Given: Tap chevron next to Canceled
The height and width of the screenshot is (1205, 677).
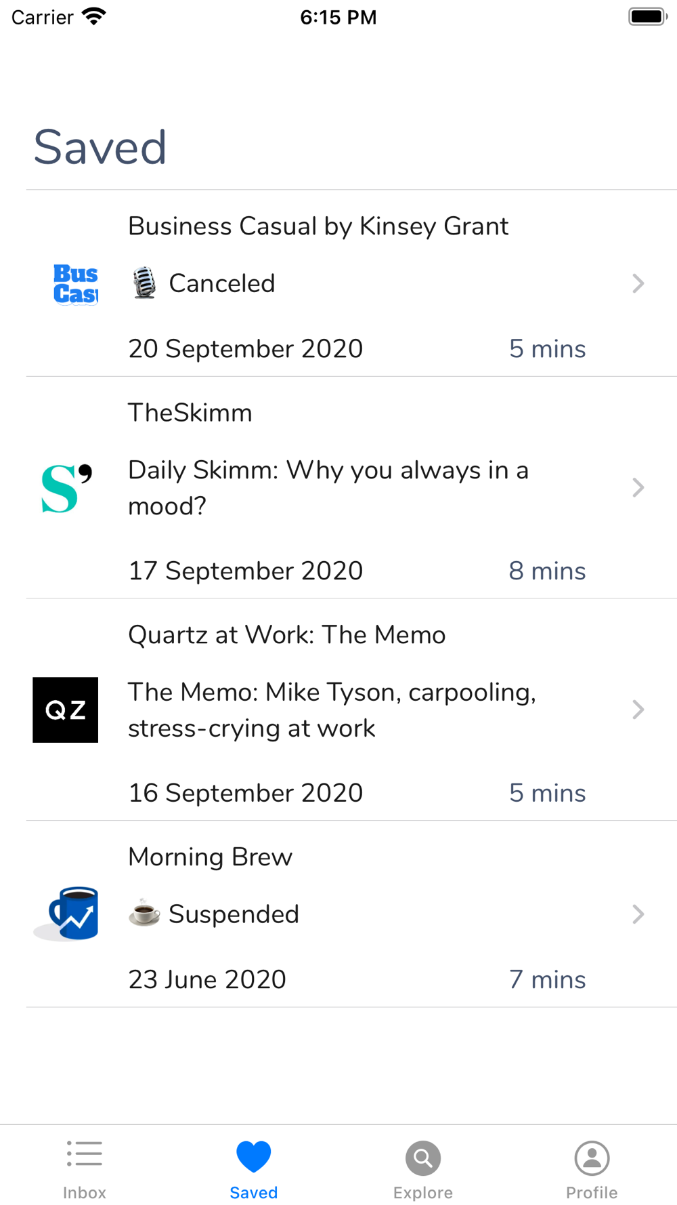Looking at the screenshot, I should point(638,283).
